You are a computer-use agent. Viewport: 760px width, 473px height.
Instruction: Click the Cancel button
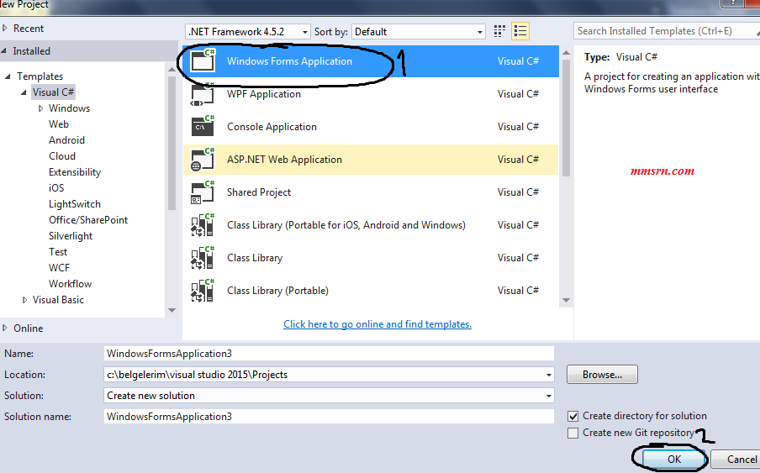tap(736, 459)
